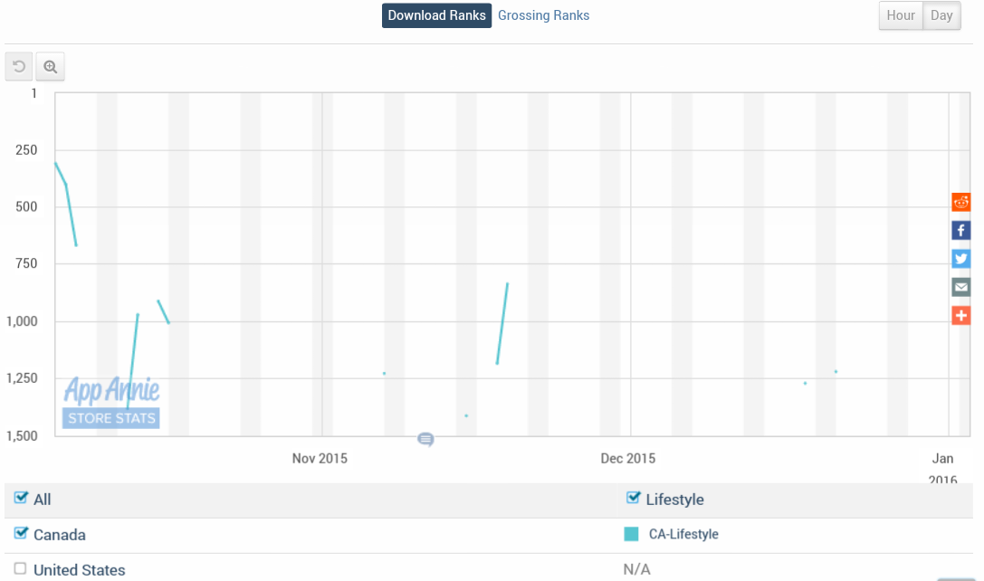Share chart via email icon
The height and width of the screenshot is (581, 984).
click(960, 288)
